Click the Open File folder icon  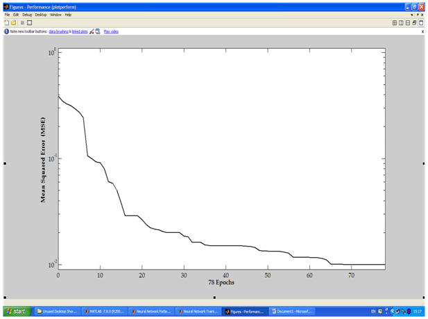pyautogui.click(x=13, y=22)
